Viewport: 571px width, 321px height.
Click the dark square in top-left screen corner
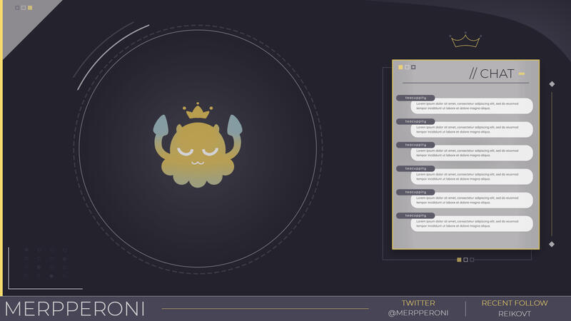tap(17, 8)
